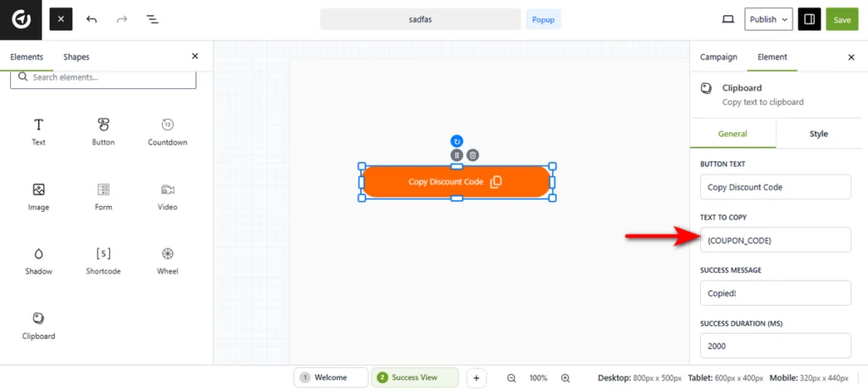Switch to desktop device preview
The width and height of the screenshot is (868, 389).
click(x=727, y=19)
